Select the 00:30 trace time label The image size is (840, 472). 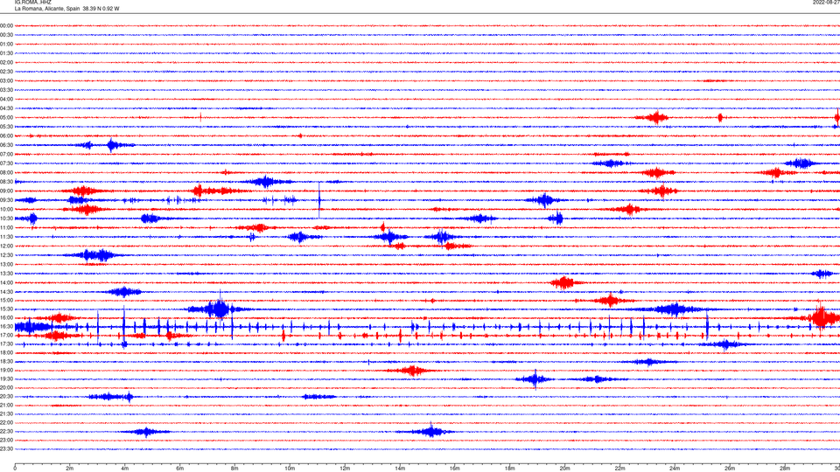coord(6,35)
